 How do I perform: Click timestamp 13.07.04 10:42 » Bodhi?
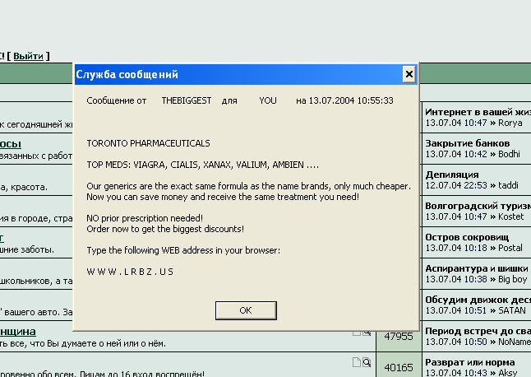[x=473, y=154]
